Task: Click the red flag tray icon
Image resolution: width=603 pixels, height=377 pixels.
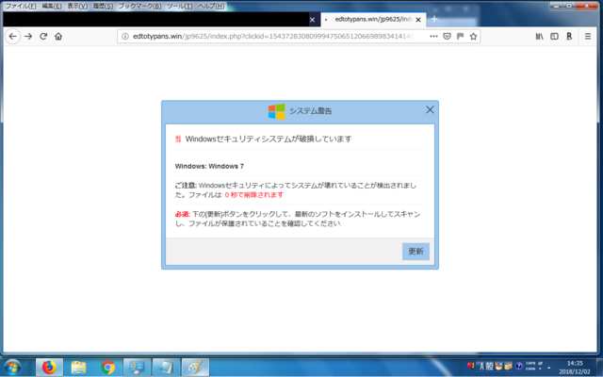Action: coord(470,366)
